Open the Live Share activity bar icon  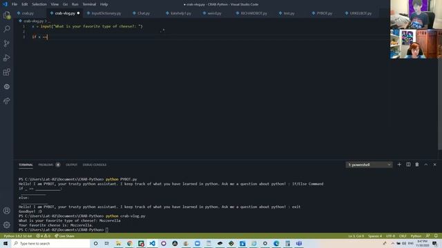click(x=7, y=101)
